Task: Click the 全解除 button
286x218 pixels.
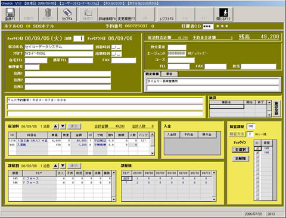Action: [x=241, y=159]
